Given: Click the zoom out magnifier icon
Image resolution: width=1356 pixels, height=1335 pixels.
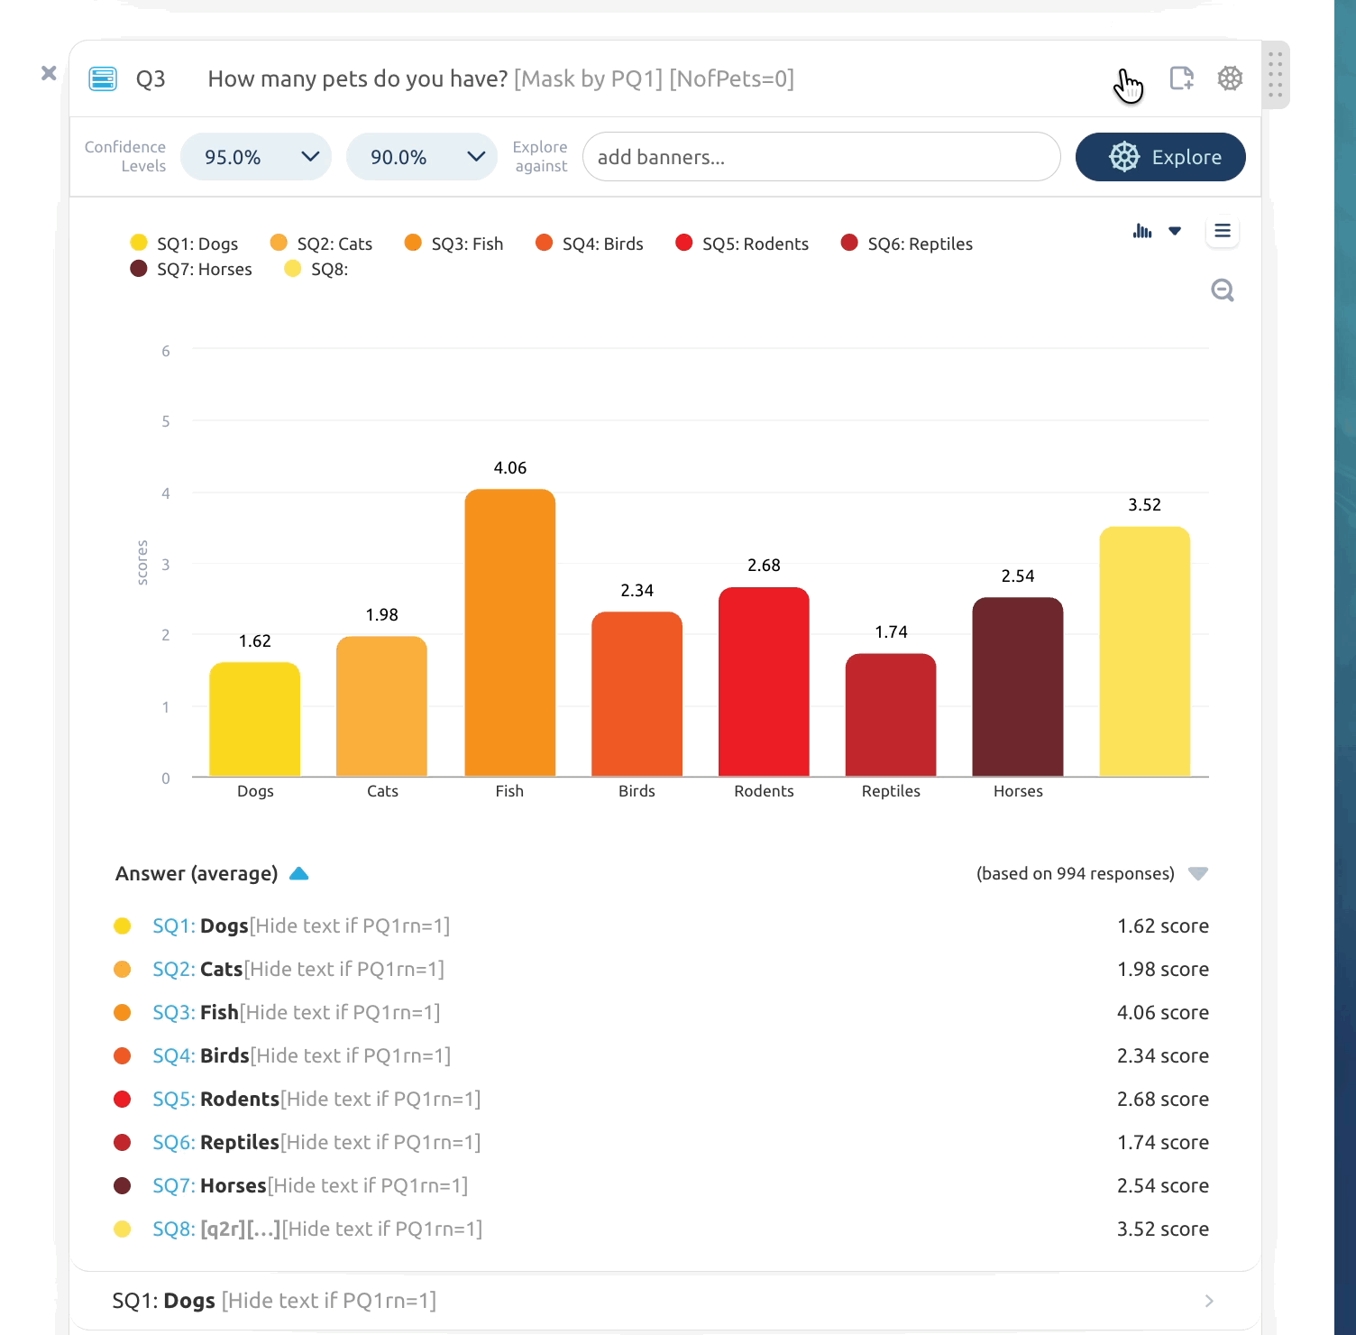Looking at the screenshot, I should click(1223, 290).
